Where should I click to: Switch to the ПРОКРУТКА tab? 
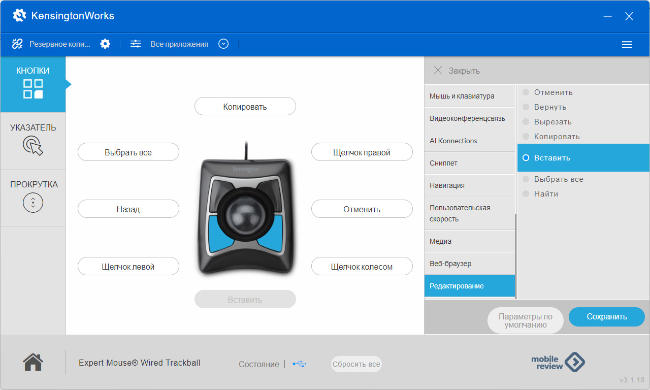coord(33,198)
